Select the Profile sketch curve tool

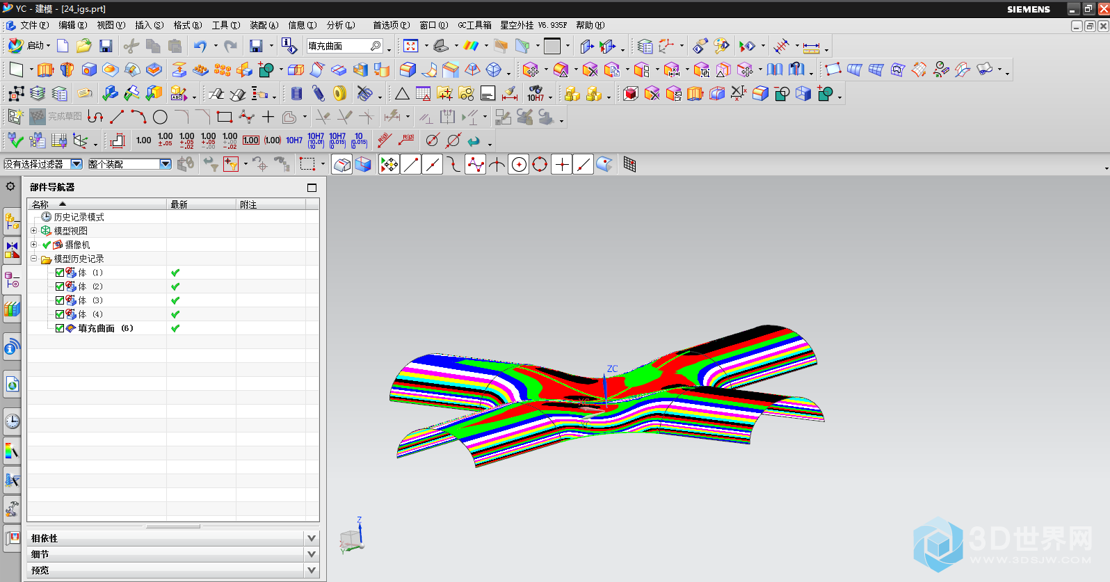pos(95,117)
